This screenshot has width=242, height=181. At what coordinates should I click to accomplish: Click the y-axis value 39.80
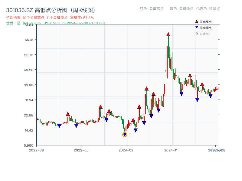point(28,85)
